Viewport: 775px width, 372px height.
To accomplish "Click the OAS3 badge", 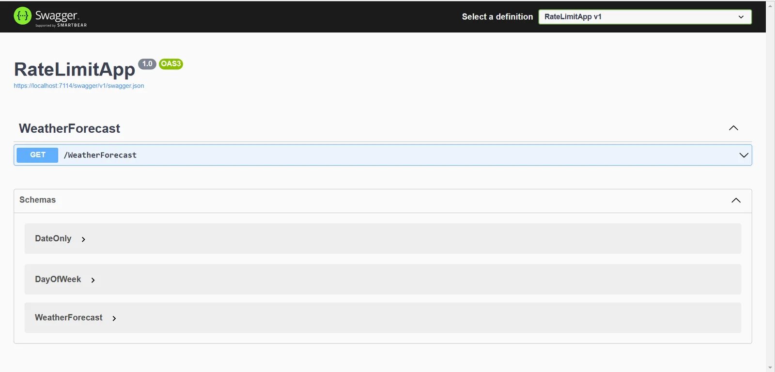I will [171, 64].
